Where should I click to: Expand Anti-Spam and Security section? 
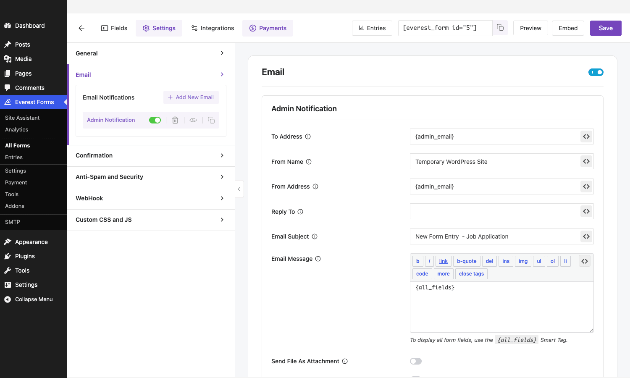151,177
